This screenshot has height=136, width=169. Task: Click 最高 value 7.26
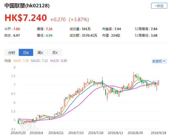click(49, 29)
